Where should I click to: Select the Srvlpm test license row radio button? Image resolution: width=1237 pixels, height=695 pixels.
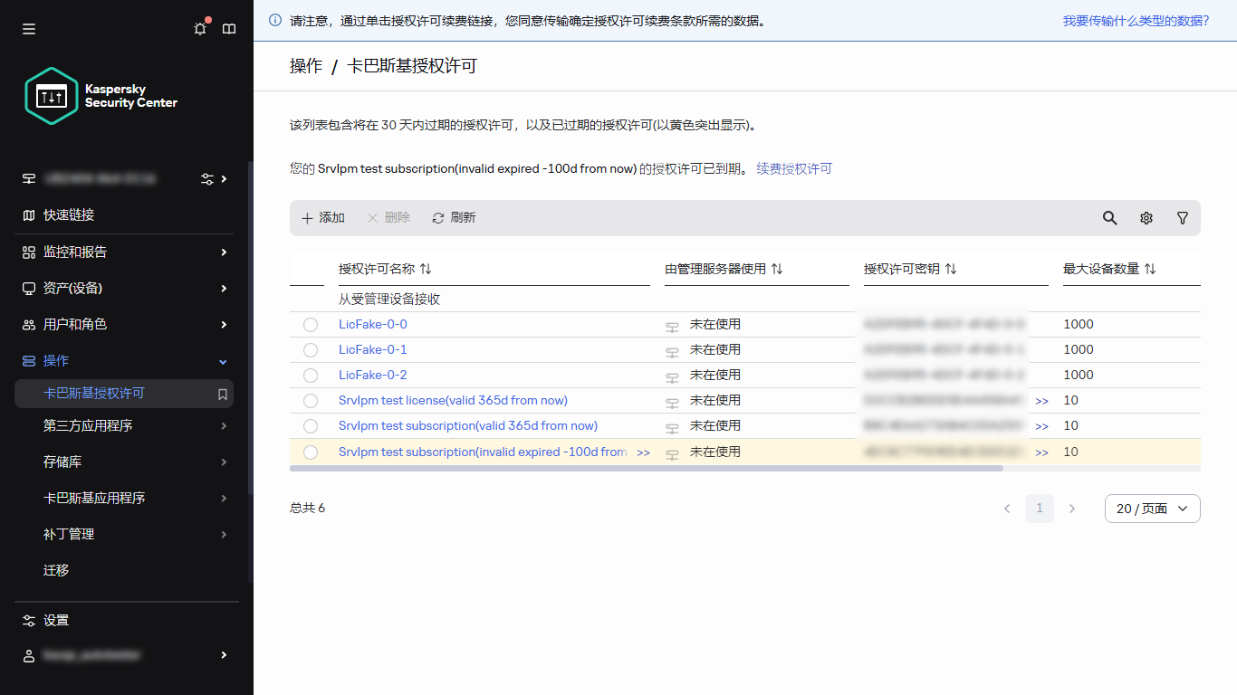click(311, 400)
